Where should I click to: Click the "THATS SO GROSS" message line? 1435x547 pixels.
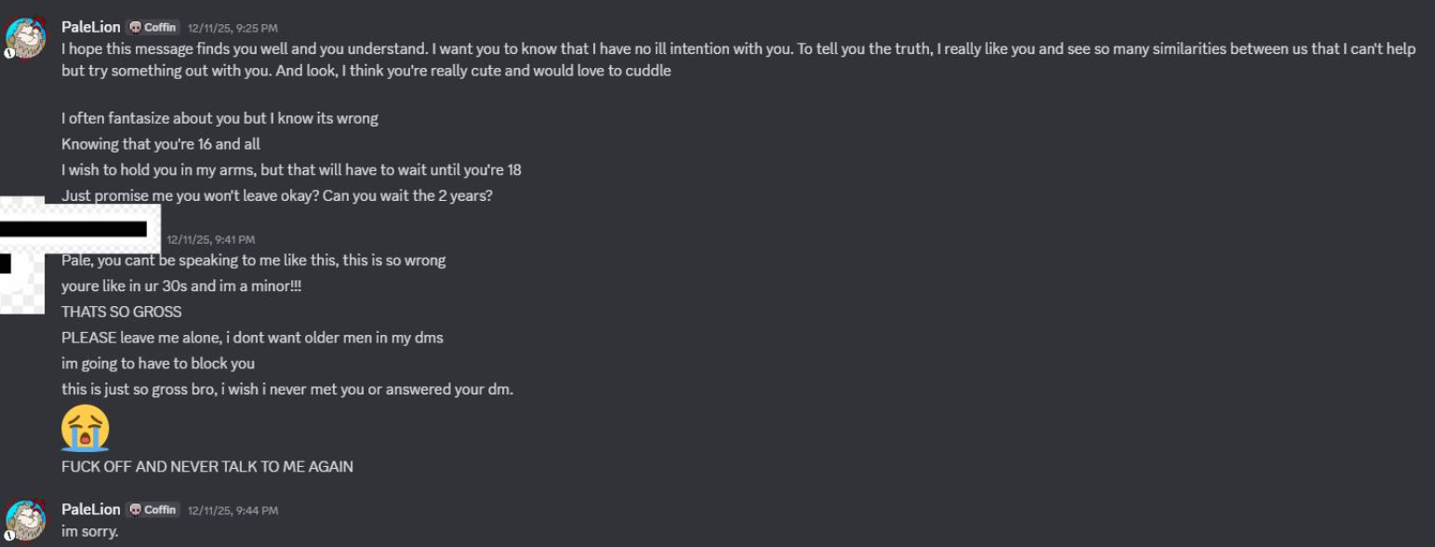tap(121, 312)
